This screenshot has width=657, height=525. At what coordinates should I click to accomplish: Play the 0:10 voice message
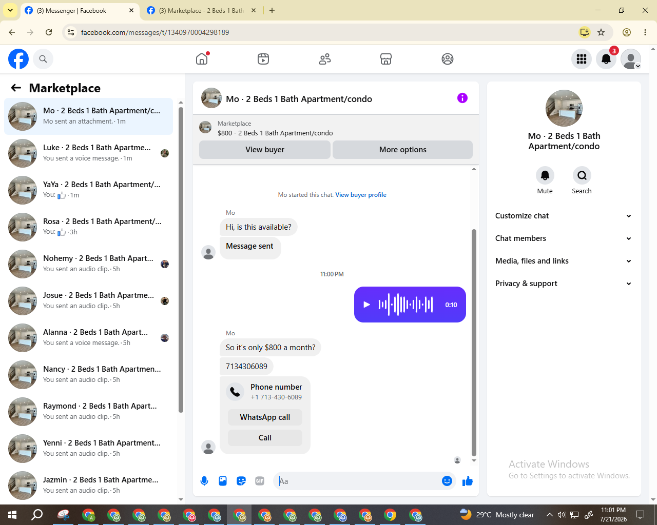(366, 305)
